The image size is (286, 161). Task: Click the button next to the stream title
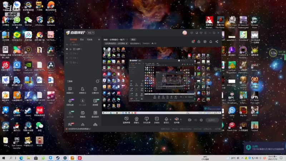pos(133,40)
